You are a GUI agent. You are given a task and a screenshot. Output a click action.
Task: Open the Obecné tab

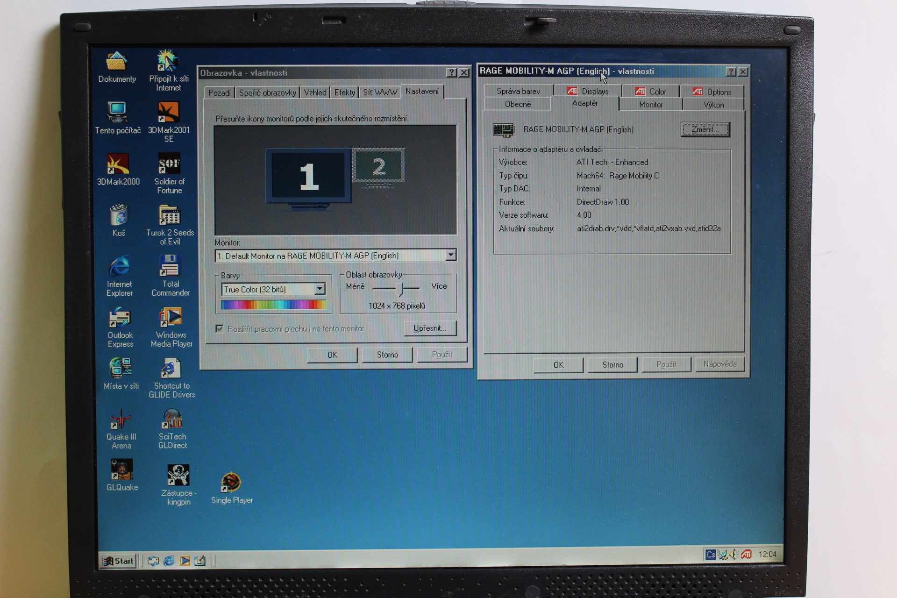tap(518, 104)
